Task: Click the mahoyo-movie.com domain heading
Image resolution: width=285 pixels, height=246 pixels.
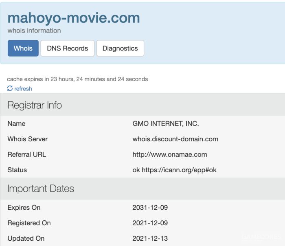Action: 74,18
